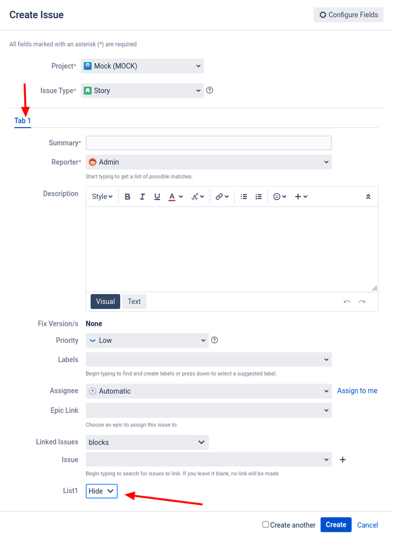Click the resize grip of the Description box
Screen dimensions: 393x536
375,288
